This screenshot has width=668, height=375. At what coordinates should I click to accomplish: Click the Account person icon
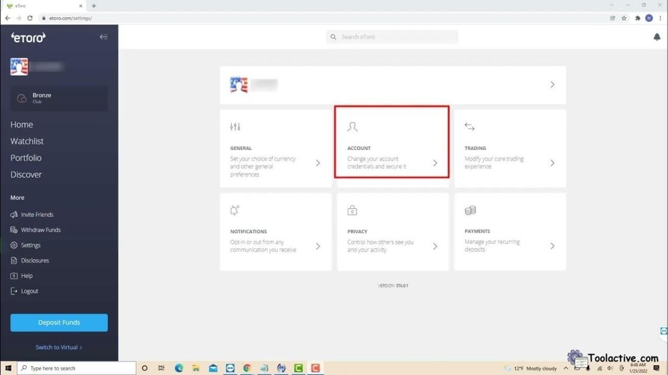point(352,127)
